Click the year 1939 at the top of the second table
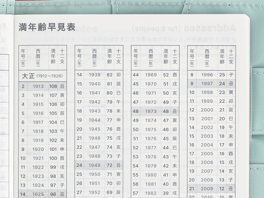The height and width of the screenshot is (198, 264). click(95, 75)
